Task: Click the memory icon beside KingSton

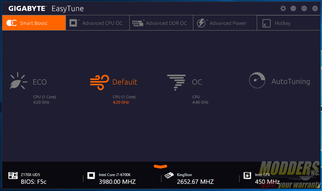Action: coord(169,175)
